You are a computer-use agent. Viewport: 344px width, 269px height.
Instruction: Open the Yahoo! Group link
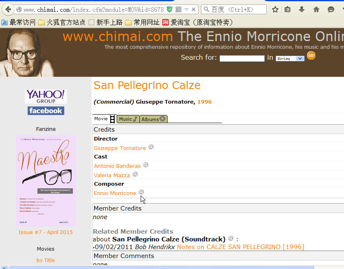tap(46, 96)
